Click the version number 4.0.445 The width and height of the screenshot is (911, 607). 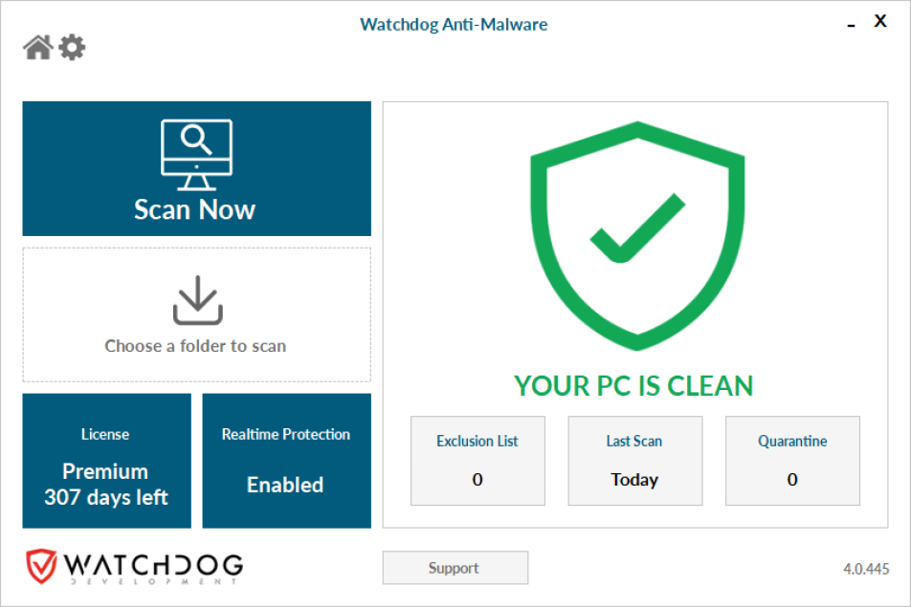[866, 569]
